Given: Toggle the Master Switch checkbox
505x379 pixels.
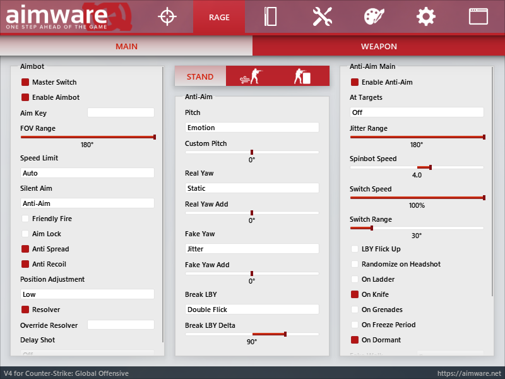Looking at the screenshot, I should click(x=25, y=82).
